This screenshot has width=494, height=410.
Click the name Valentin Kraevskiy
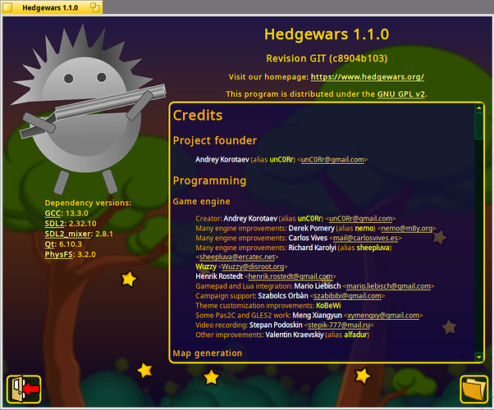295,335
